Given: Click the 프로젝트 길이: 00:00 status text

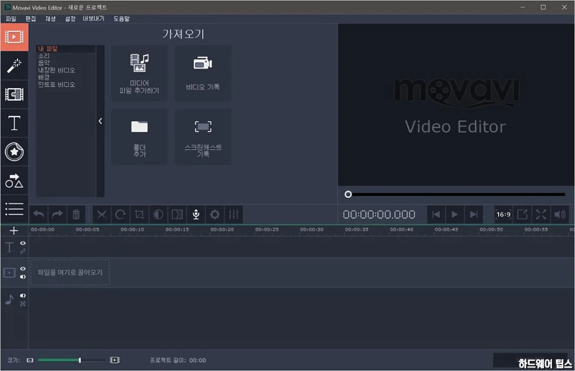Looking at the screenshot, I should coord(178,360).
